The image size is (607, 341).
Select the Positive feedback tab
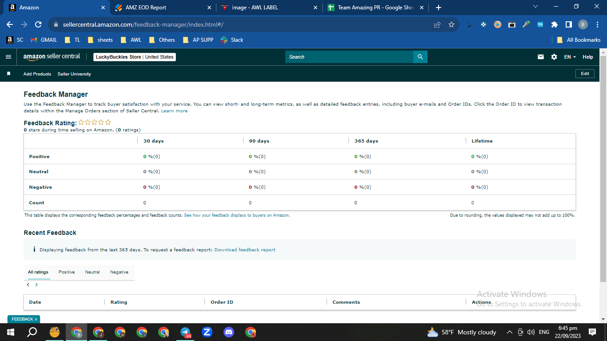coord(67,272)
